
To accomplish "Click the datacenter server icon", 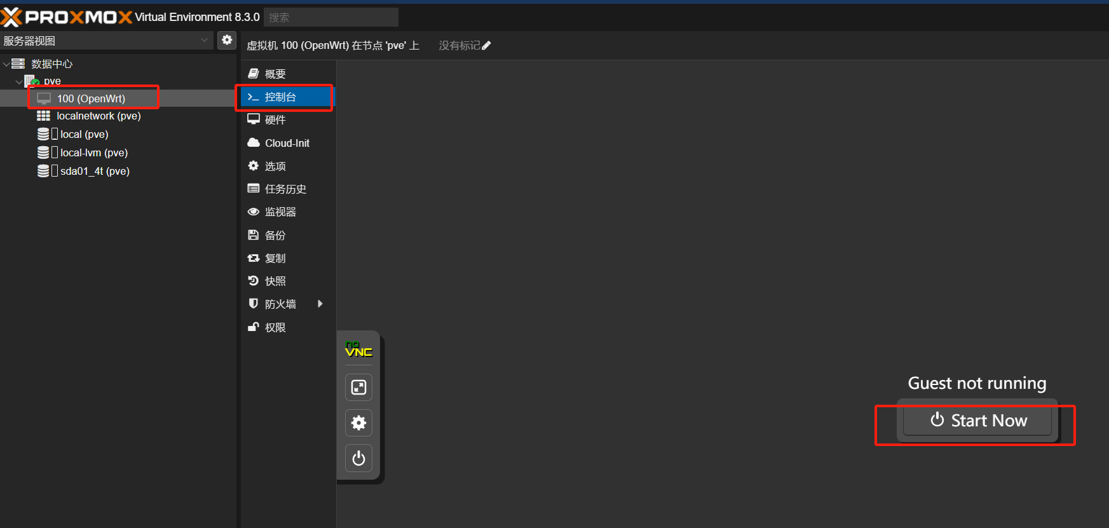I will point(18,64).
